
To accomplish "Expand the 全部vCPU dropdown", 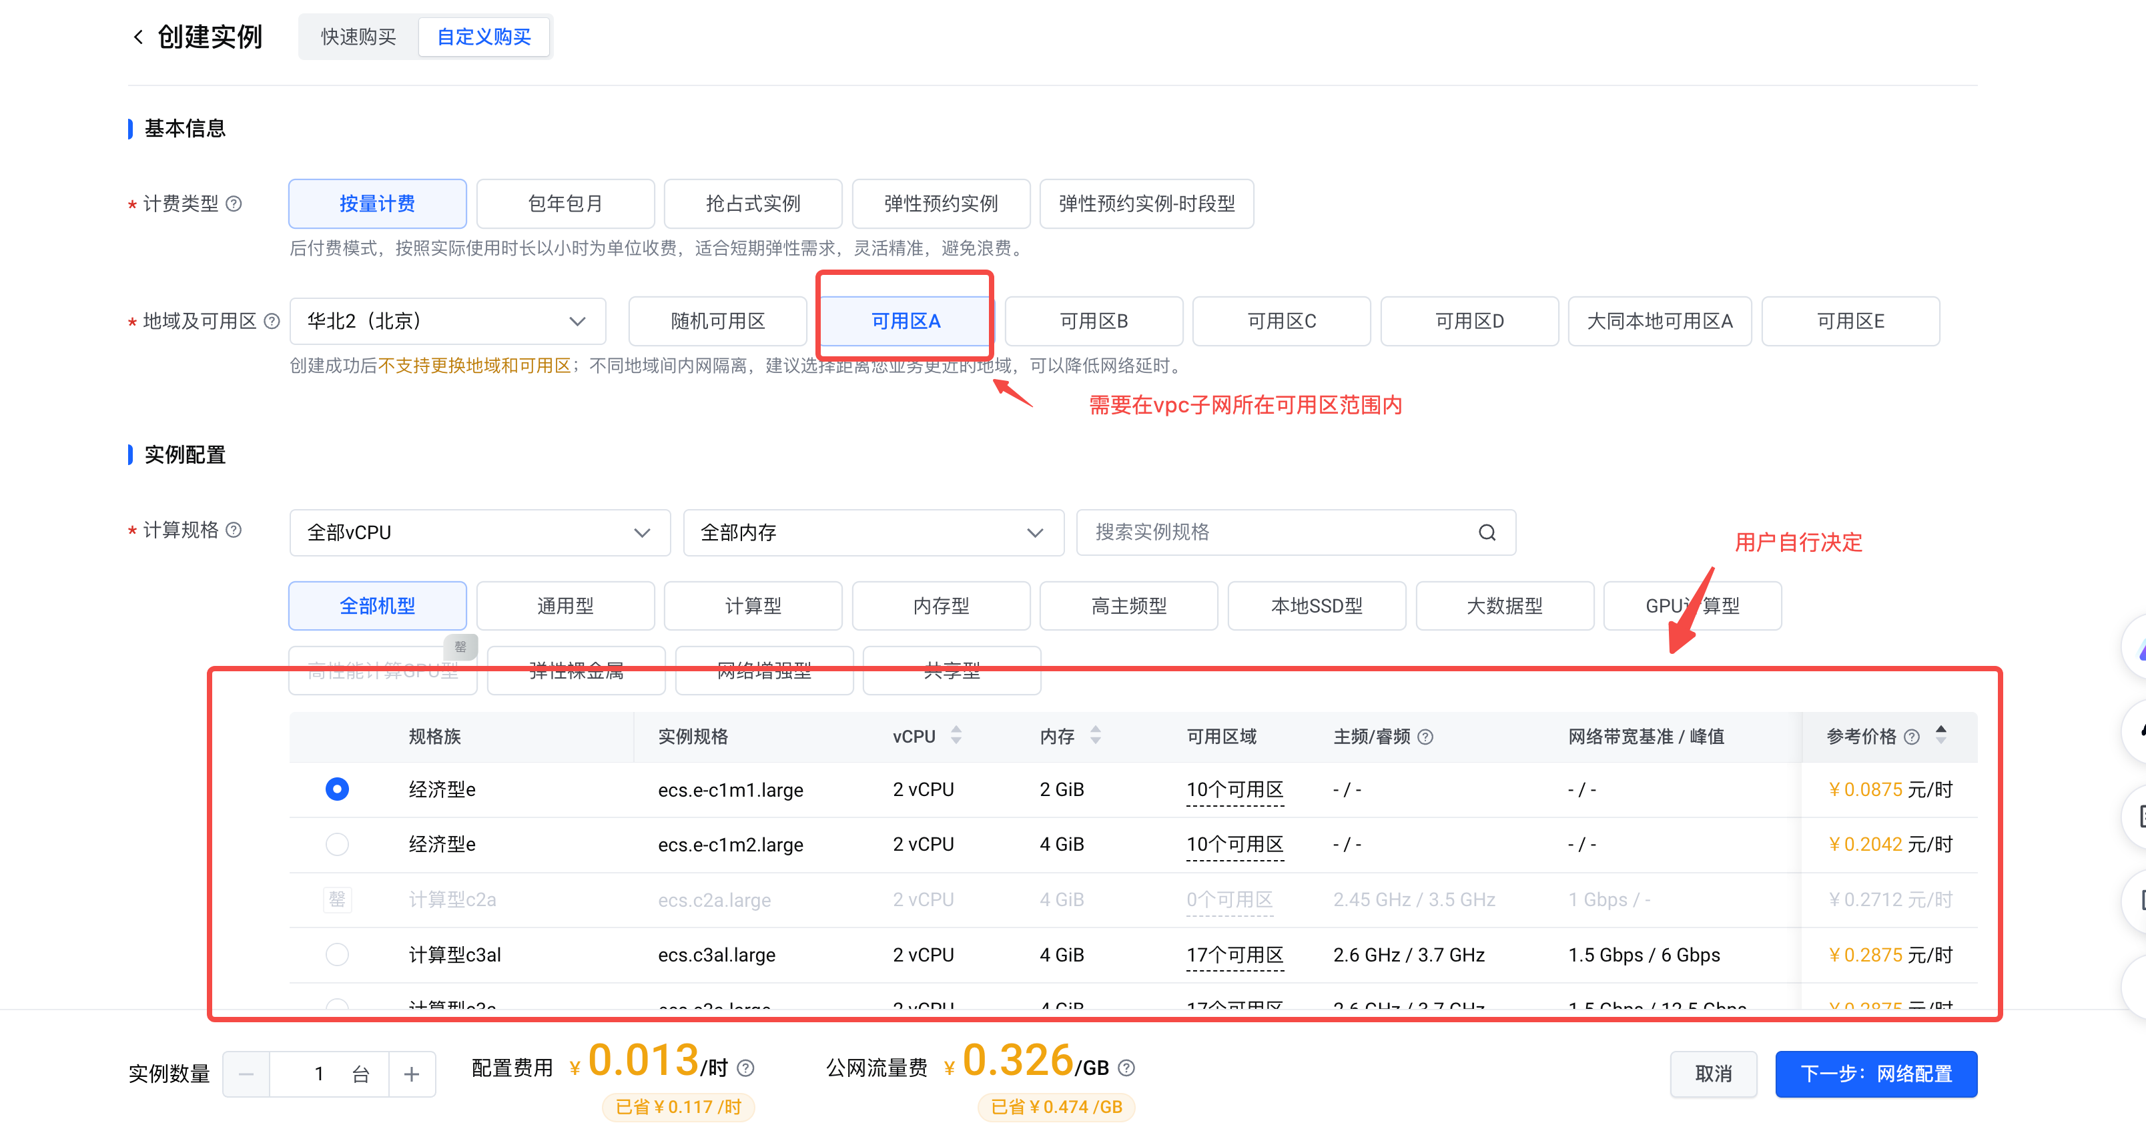I will (x=479, y=532).
